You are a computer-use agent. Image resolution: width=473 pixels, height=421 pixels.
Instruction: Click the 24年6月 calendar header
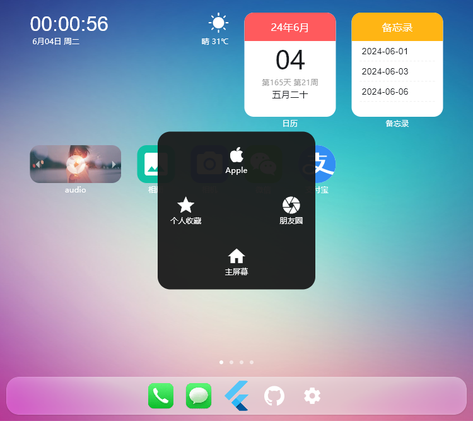290,27
